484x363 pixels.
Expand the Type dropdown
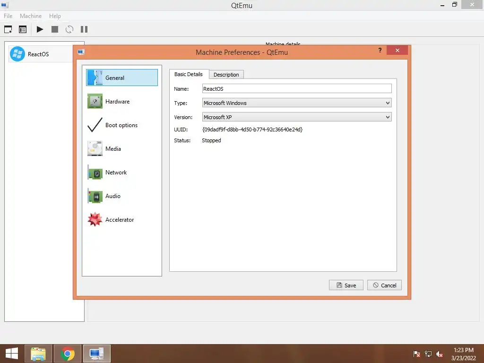point(297,103)
